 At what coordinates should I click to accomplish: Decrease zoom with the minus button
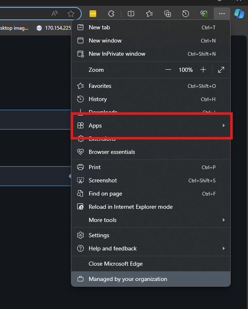[x=168, y=70]
